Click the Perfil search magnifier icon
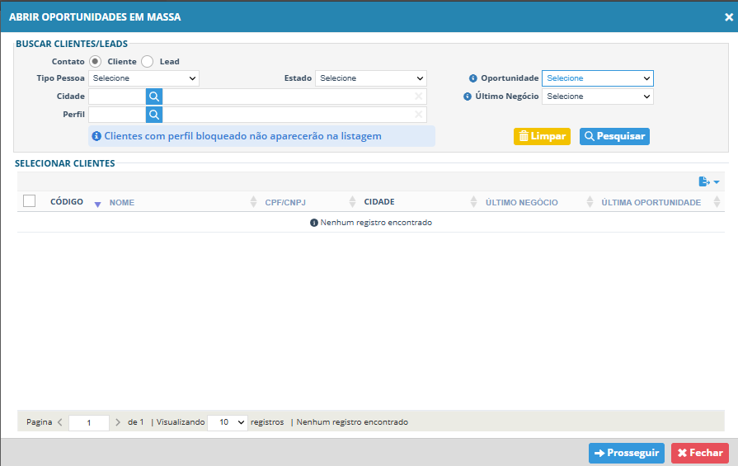 [154, 115]
